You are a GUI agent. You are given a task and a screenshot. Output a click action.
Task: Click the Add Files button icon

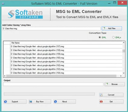click(x=104, y=28)
